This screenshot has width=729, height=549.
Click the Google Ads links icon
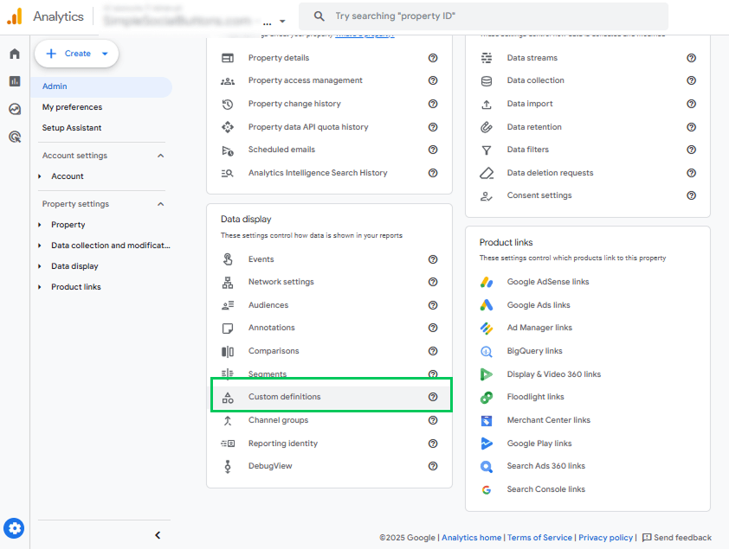487,305
